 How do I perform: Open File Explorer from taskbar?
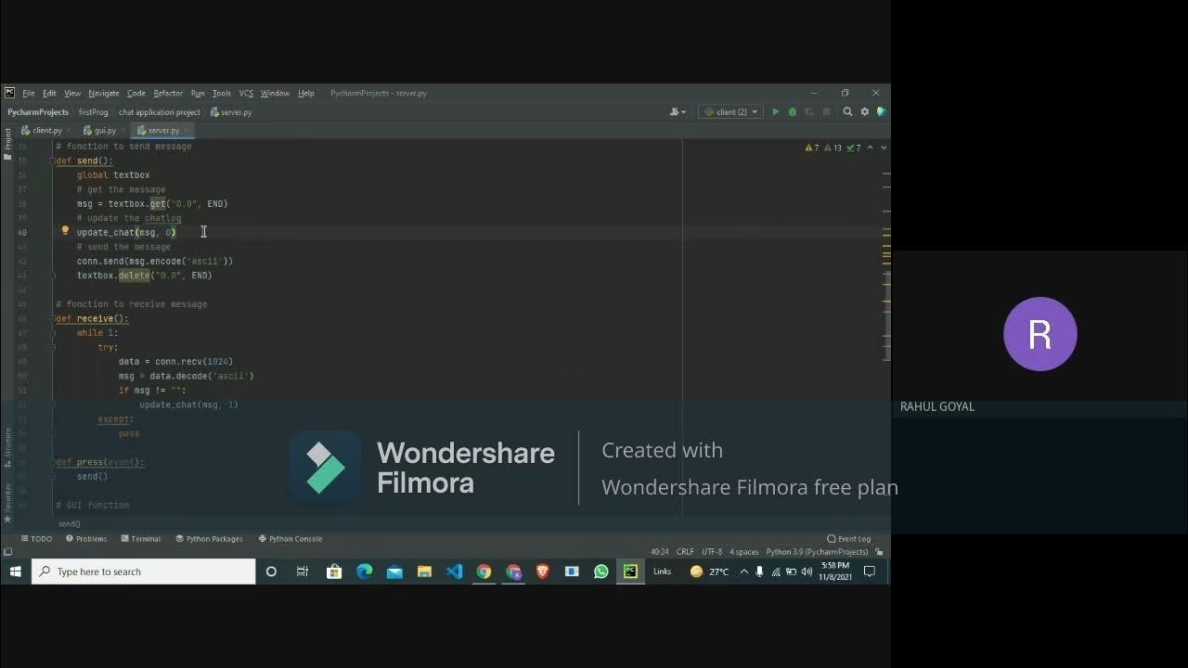(x=424, y=572)
